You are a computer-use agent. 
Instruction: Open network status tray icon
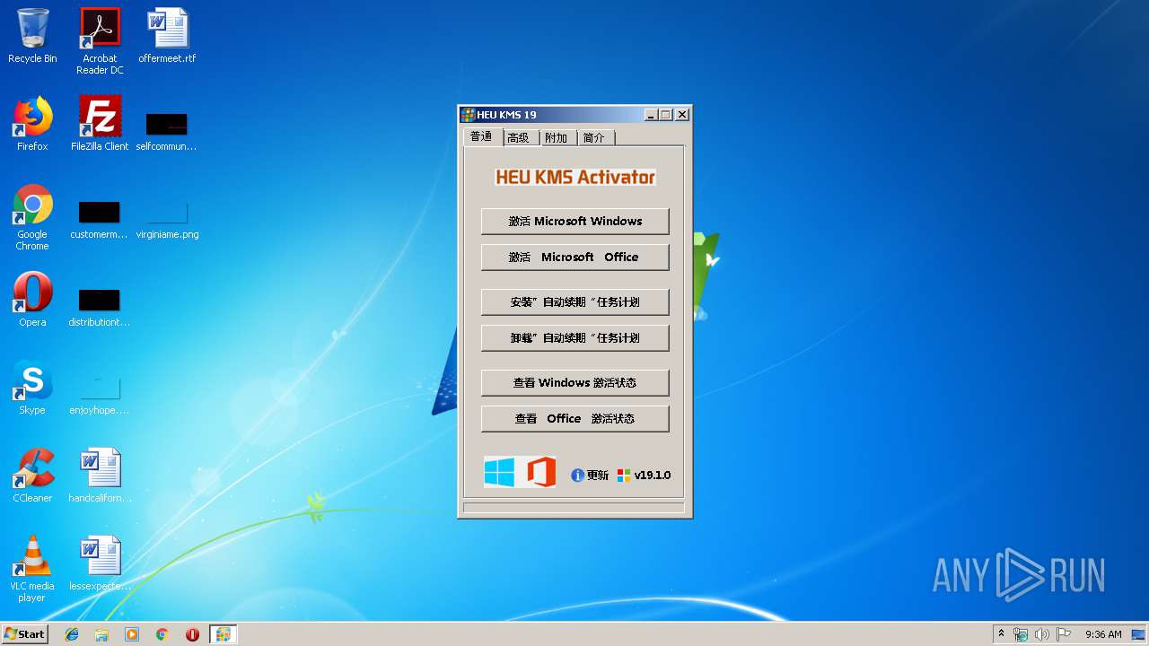pyautogui.click(x=1021, y=634)
